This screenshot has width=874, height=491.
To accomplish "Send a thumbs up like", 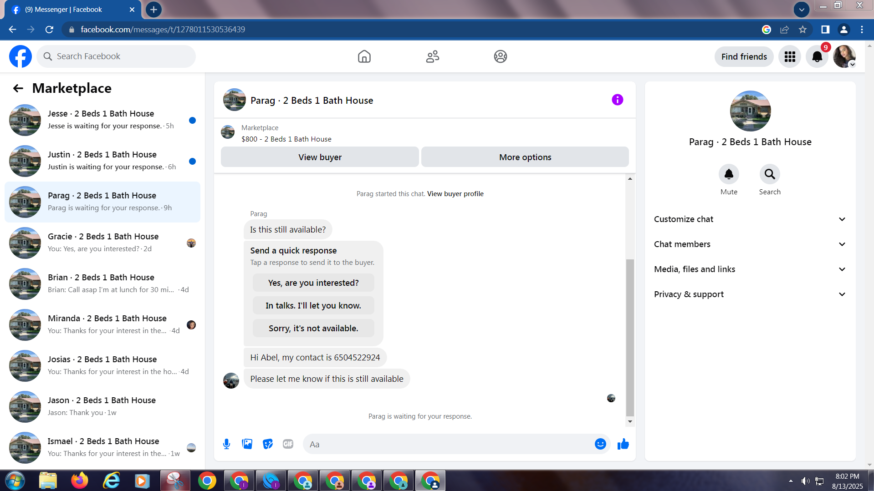I will point(623,444).
